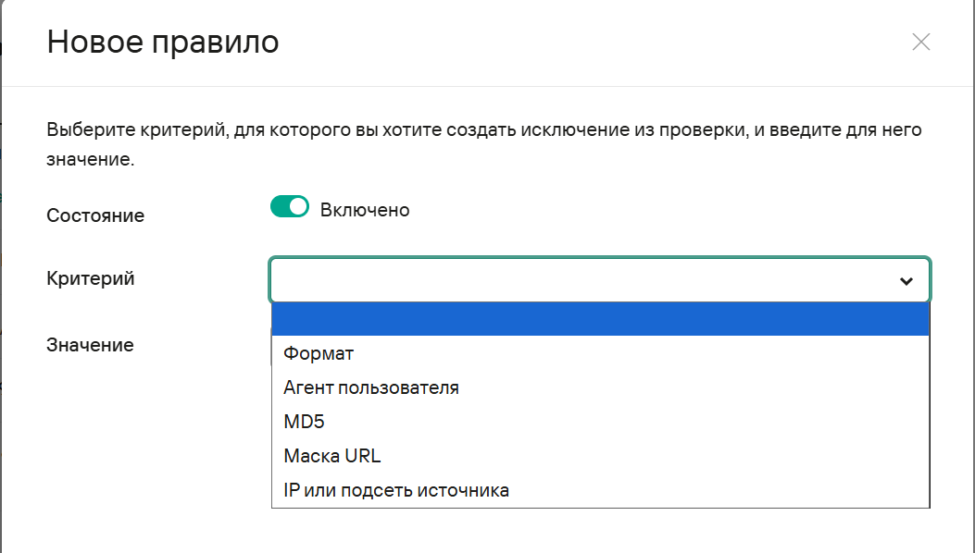Close the Новое правило dialog
Viewport: 975px width, 553px height.
(x=920, y=42)
